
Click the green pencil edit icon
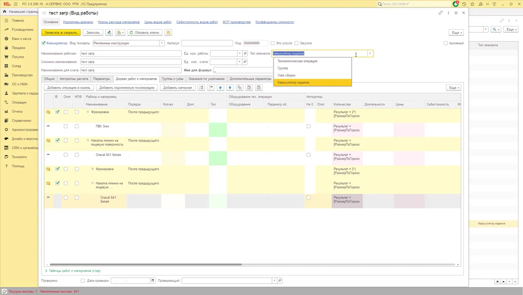click(109, 32)
